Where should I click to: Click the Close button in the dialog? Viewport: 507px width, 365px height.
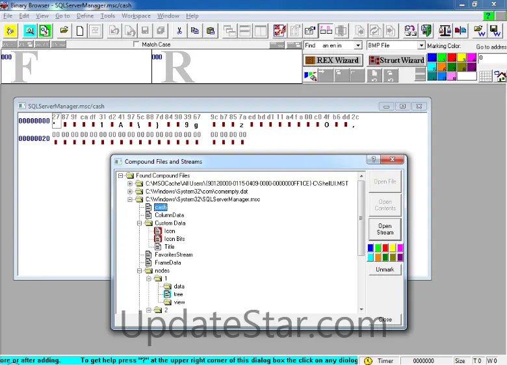385,320
